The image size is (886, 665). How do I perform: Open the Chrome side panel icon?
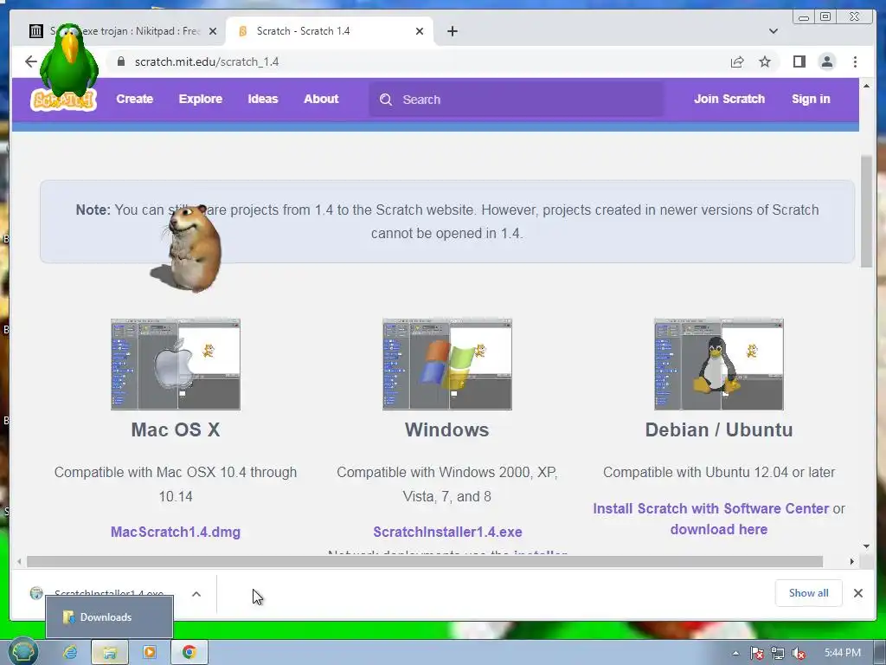(x=799, y=61)
